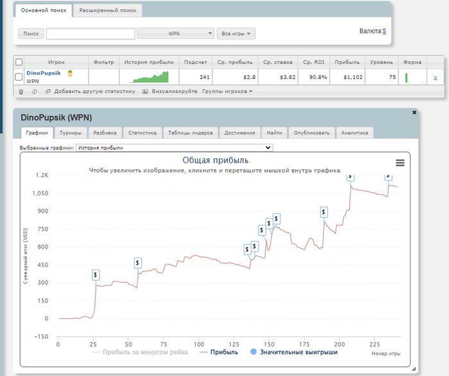
Task: Click the resize grip of the chart panel
Action: pos(414,369)
